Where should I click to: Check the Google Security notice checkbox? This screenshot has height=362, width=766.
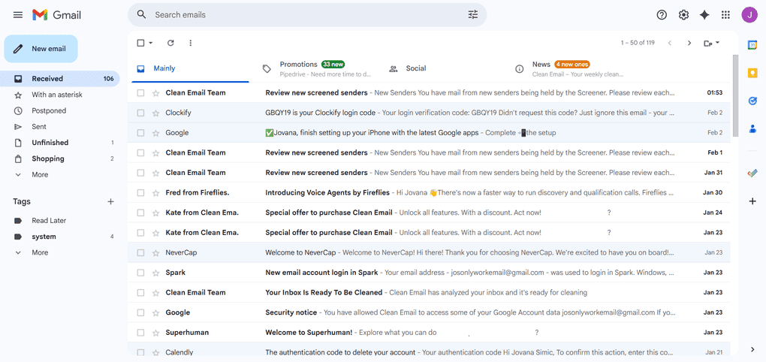tap(140, 313)
